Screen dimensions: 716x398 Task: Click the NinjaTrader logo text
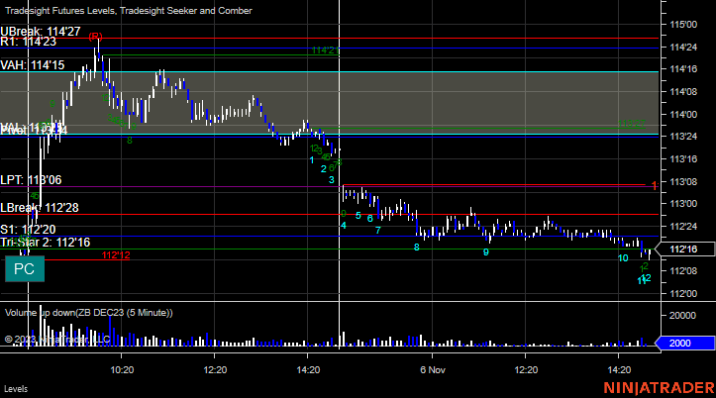659,388
